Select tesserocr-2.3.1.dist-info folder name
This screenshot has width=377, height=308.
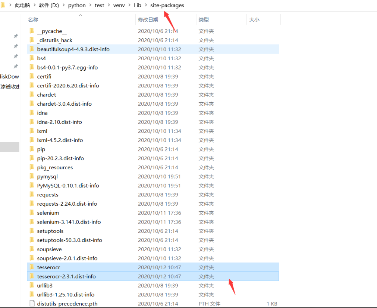click(66, 276)
